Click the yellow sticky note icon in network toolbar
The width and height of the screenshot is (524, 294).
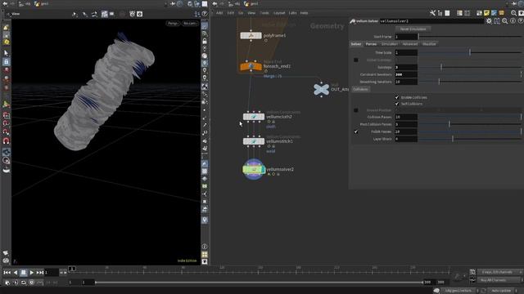486,13
